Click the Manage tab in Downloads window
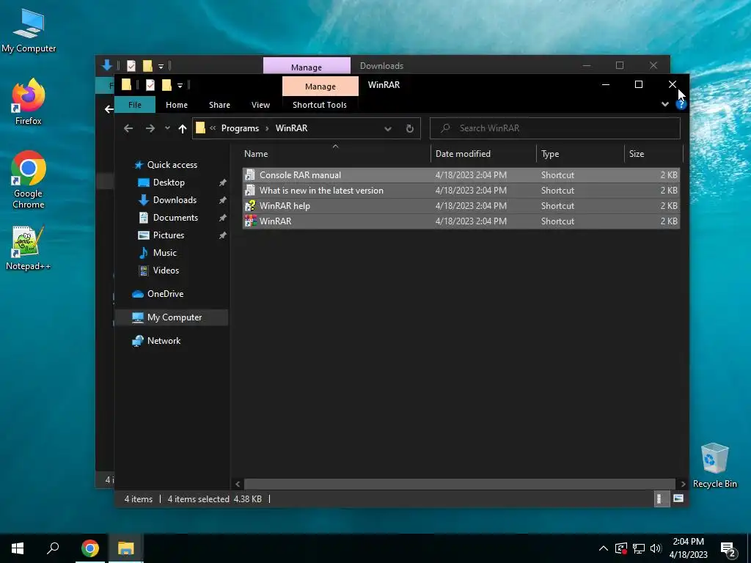This screenshot has width=751, height=563. click(307, 66)
